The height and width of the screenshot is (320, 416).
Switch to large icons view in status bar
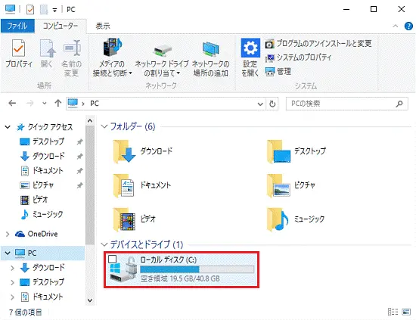[406, 312]
